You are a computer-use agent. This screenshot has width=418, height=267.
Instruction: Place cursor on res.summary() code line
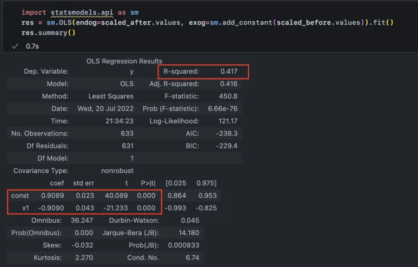49,32
